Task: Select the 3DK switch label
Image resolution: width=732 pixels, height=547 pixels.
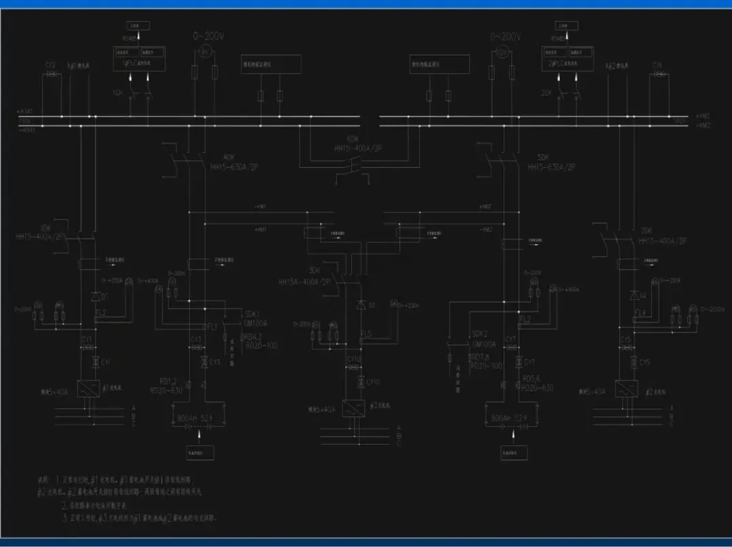Action: tap(314, 271)
